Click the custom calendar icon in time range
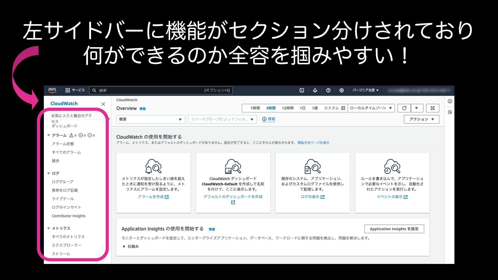This screenshot has height=280, width=498. pyautogui.click(x=343, y=108)
